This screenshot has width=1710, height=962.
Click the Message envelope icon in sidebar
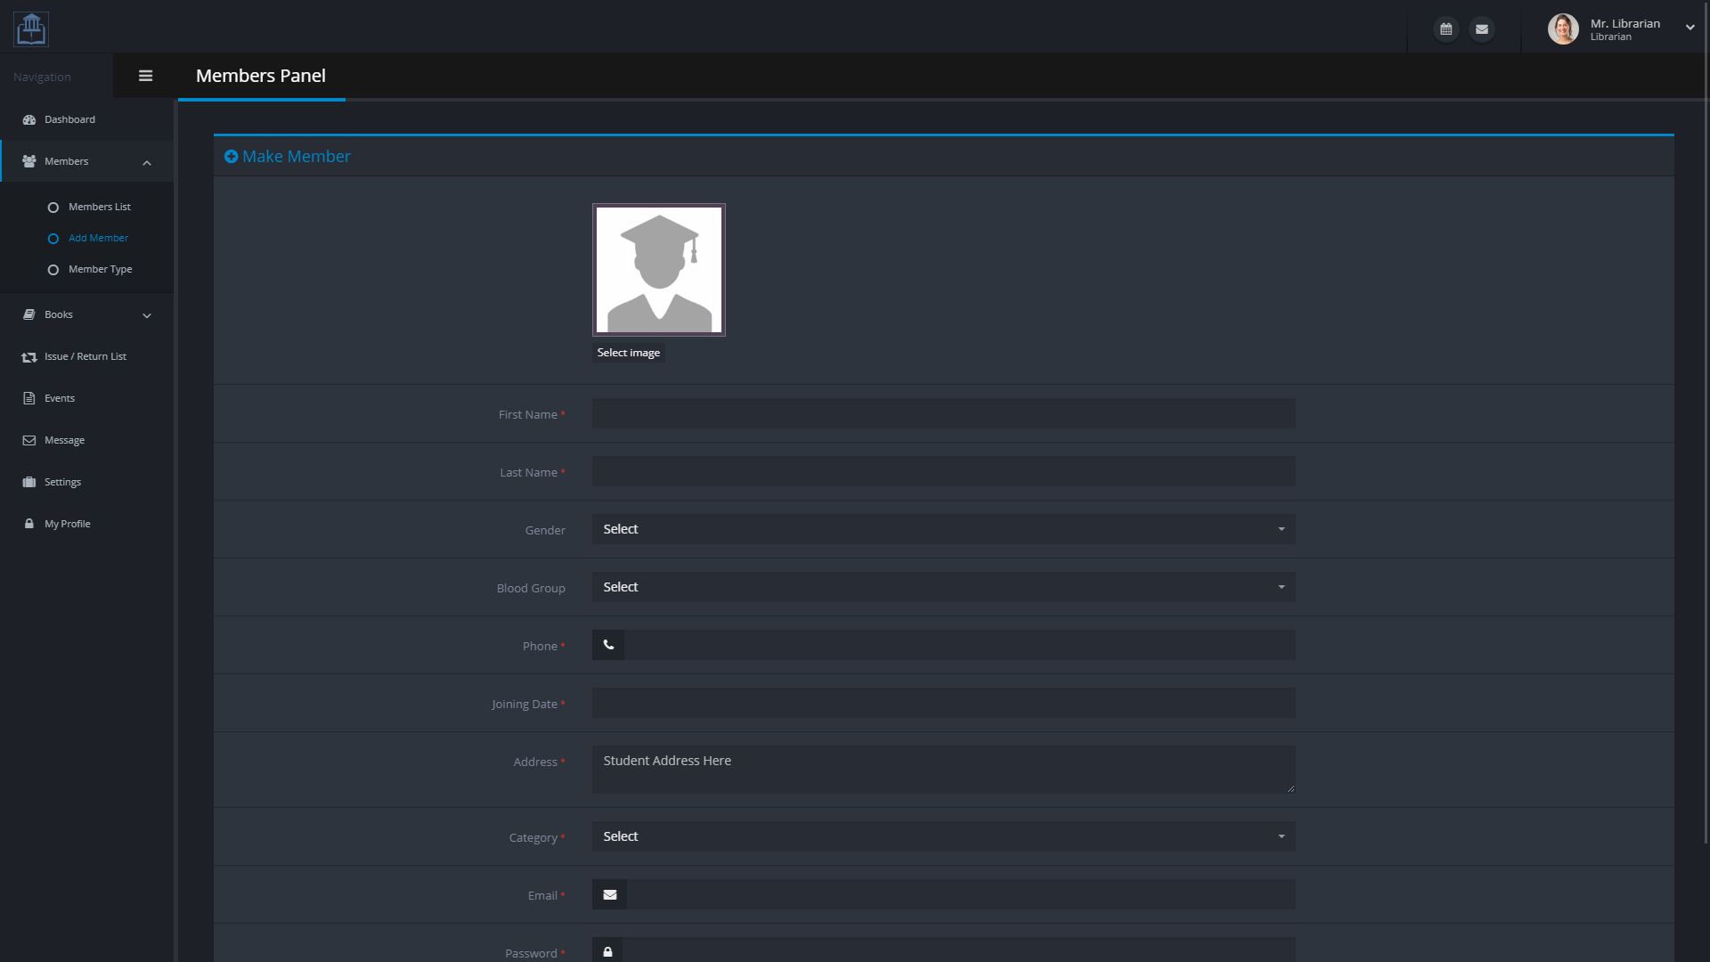click(x=28, y=440)
